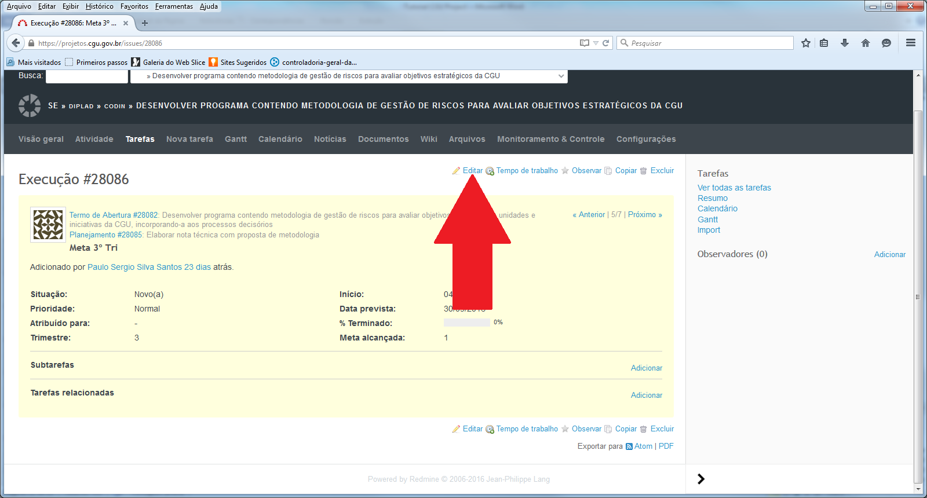Click the % Terminado progress bar
The width and height of the screenshot is (927, 498).
[466, 323]
